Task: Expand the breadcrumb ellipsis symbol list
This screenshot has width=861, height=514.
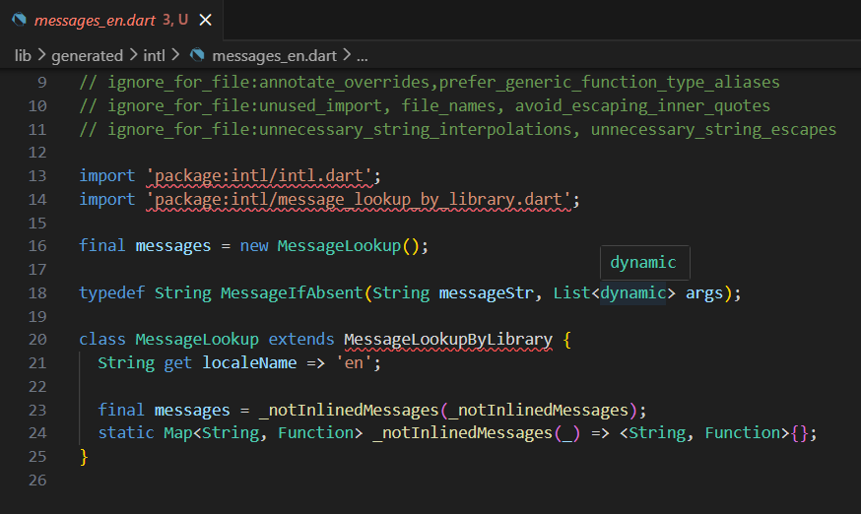Action: (362, 57)
